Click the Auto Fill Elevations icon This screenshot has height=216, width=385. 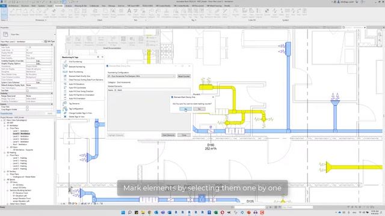[x=65, y=84]
